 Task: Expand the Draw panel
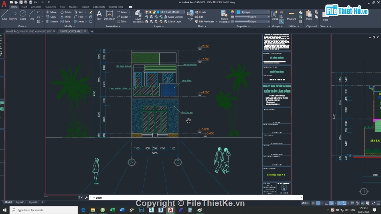pos(22,26)
